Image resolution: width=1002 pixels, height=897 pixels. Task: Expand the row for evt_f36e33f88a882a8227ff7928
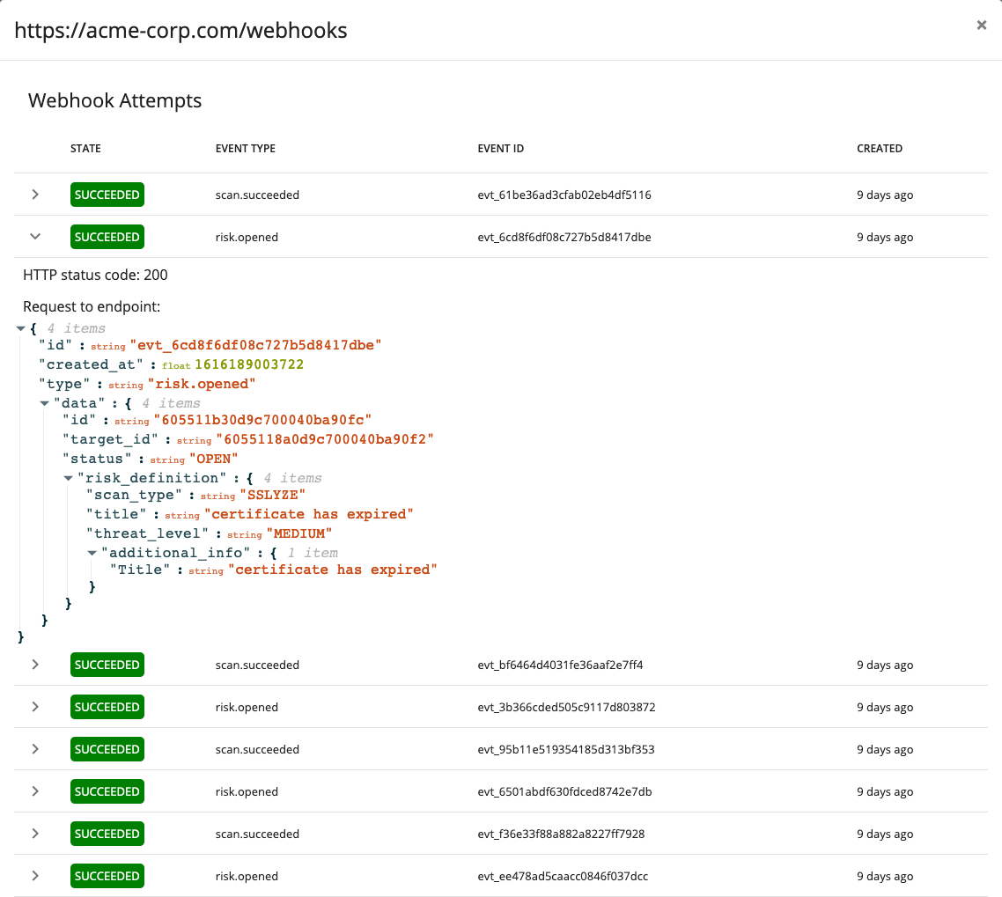[x=35, y=834]
